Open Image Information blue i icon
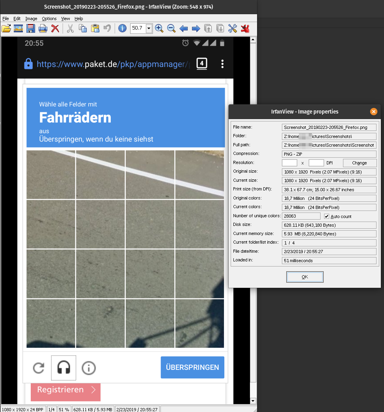Image resolution: width=384 pixels, height=412 pixels. pyautogui.click(x=122, y=28)
